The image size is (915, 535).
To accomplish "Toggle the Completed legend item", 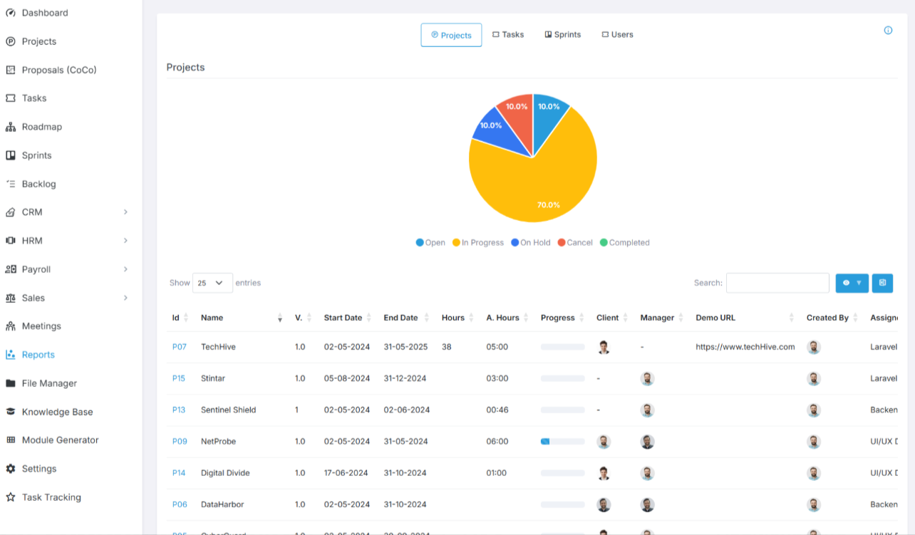I will [624, 243].
